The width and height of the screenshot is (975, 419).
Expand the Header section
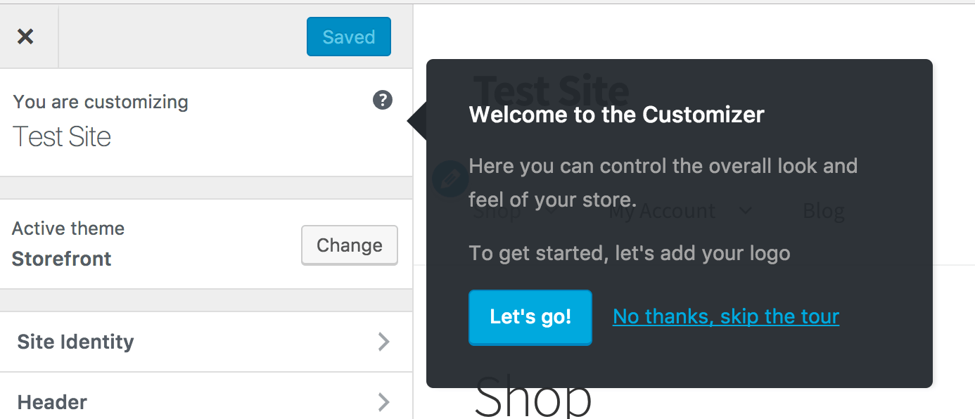click(x=52, y=402)
